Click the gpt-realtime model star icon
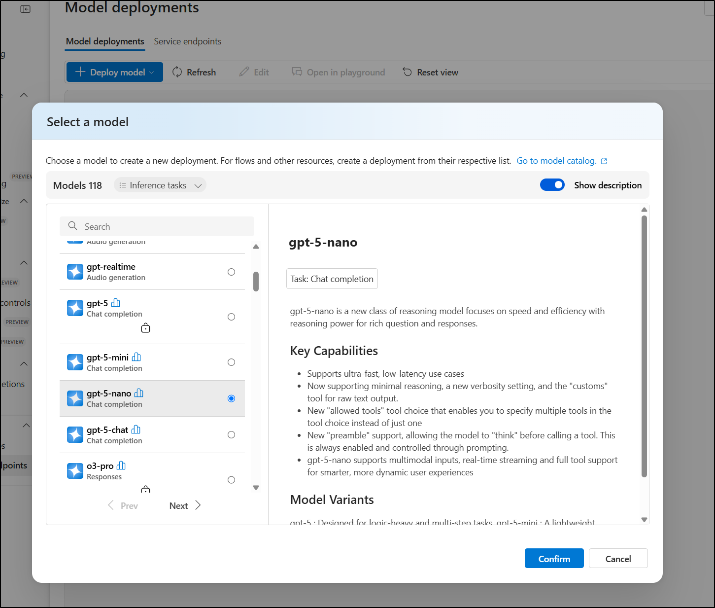Screen dimensions: 715x608 [75, 272]
